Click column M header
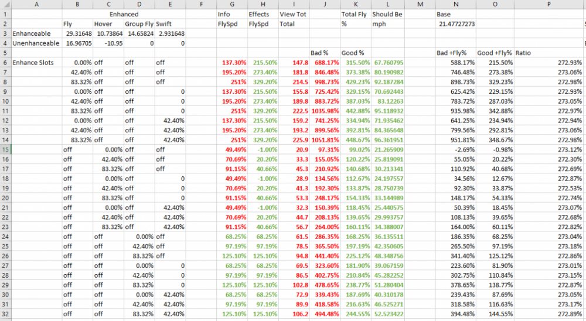Screen dimensions: 586x321 click(x=420, y=4)
